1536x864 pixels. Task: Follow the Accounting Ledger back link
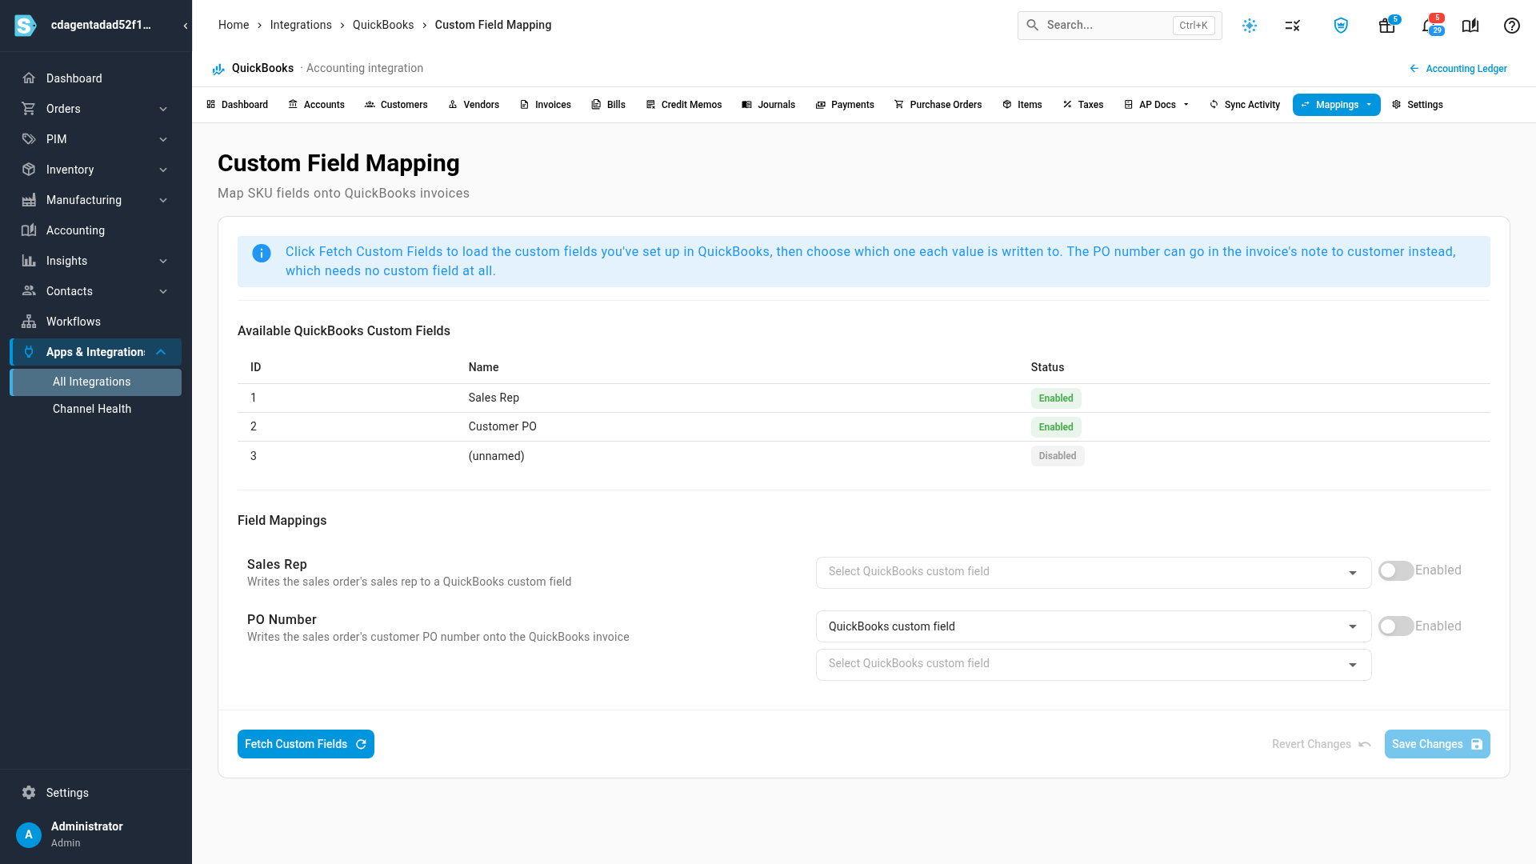tap(1458, 69)
